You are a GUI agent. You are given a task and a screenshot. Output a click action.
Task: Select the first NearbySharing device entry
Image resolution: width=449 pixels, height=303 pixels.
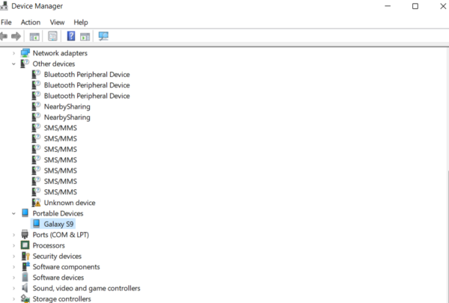[x=67, y=107]
